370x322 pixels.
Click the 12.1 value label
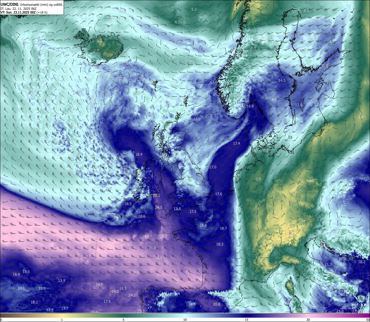tap(21, 289)
